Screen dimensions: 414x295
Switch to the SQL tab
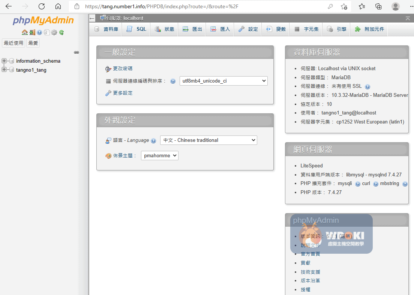pyautogui.click(x=137, y=29)
